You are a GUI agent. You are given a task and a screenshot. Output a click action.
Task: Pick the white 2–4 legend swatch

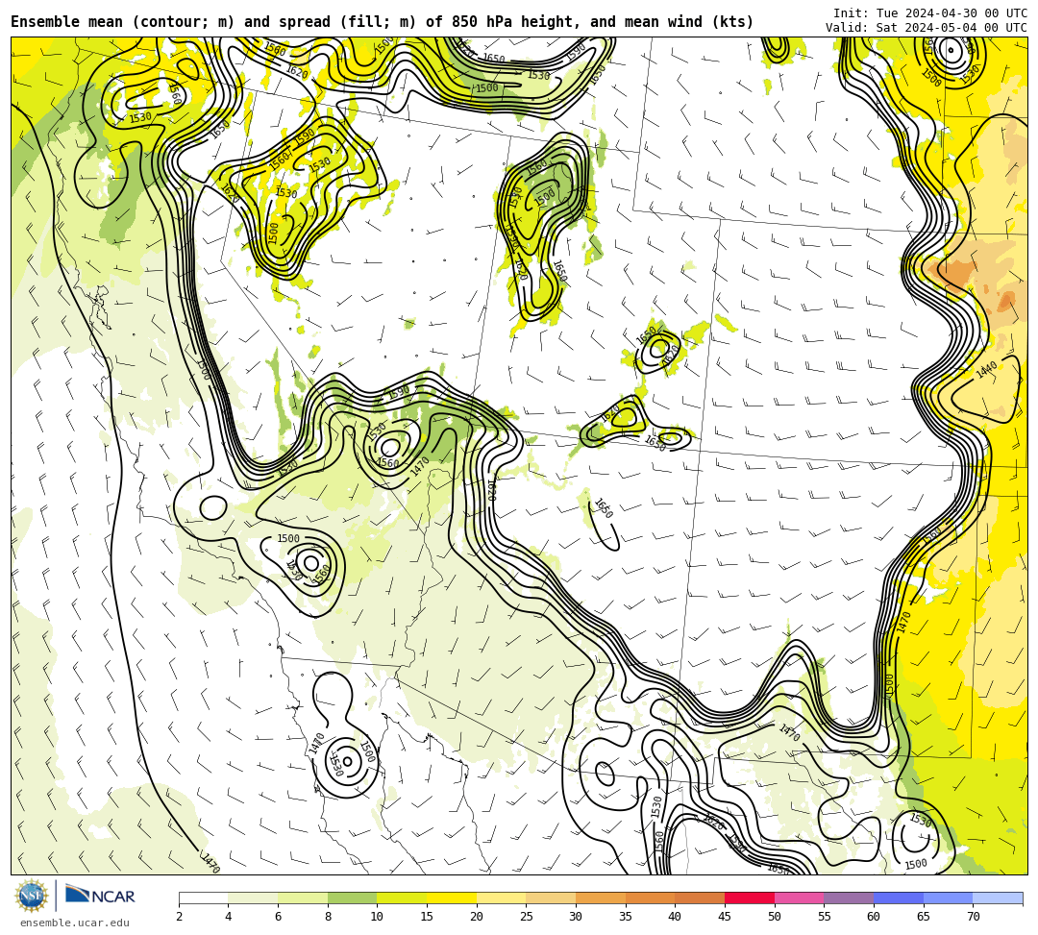[203, 898]
